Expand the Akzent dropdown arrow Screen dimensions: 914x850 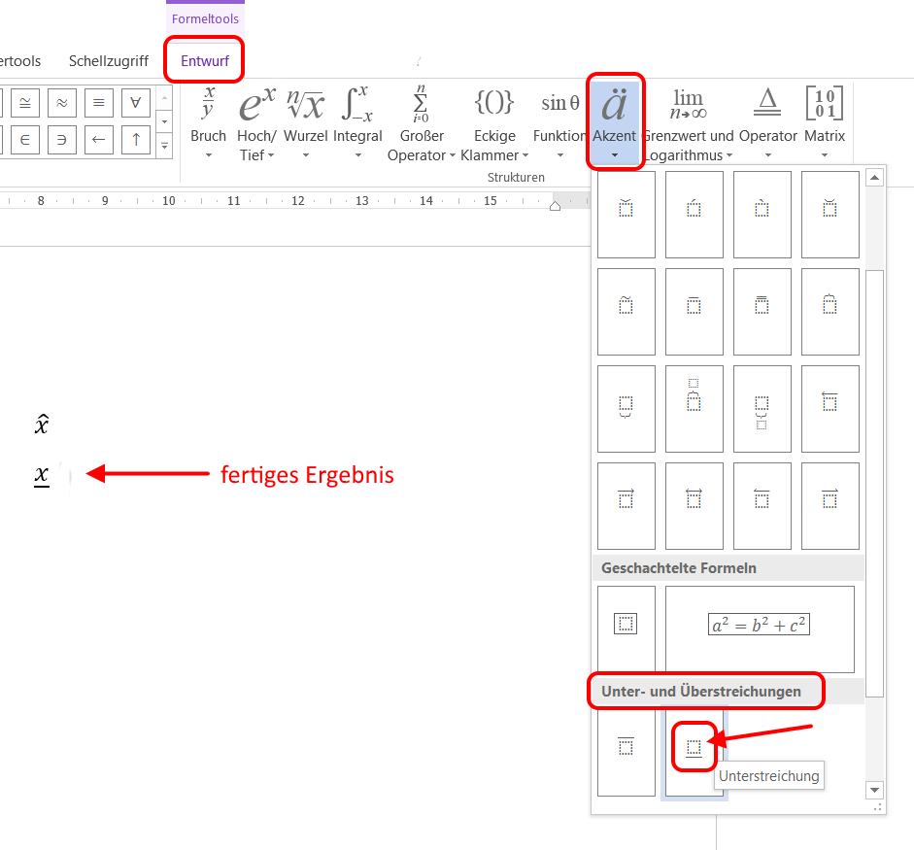point(615,153)
